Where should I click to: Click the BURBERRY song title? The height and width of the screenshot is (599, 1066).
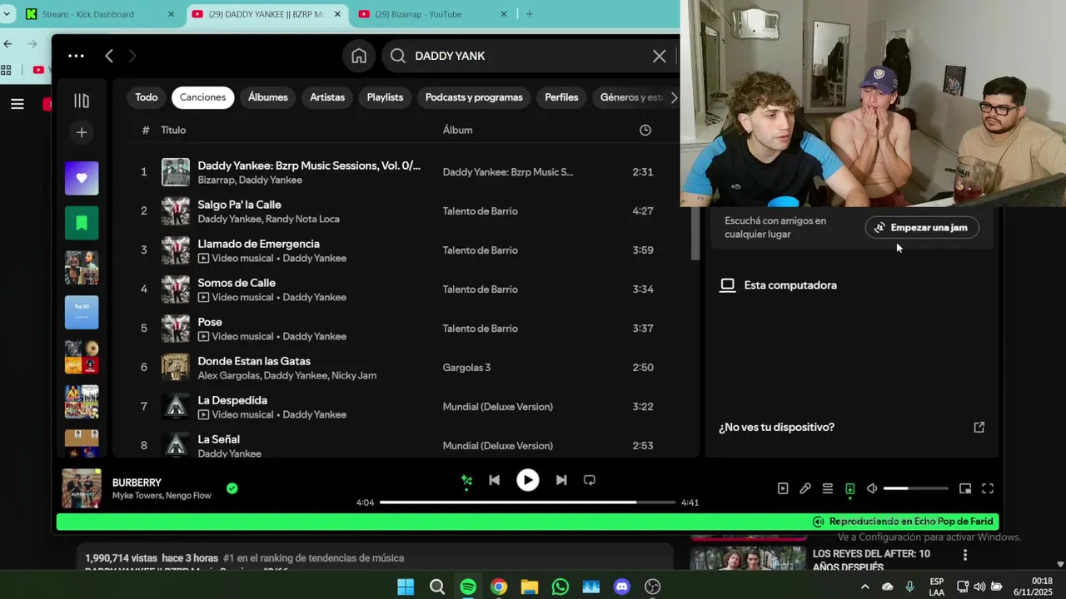[137, 483]
